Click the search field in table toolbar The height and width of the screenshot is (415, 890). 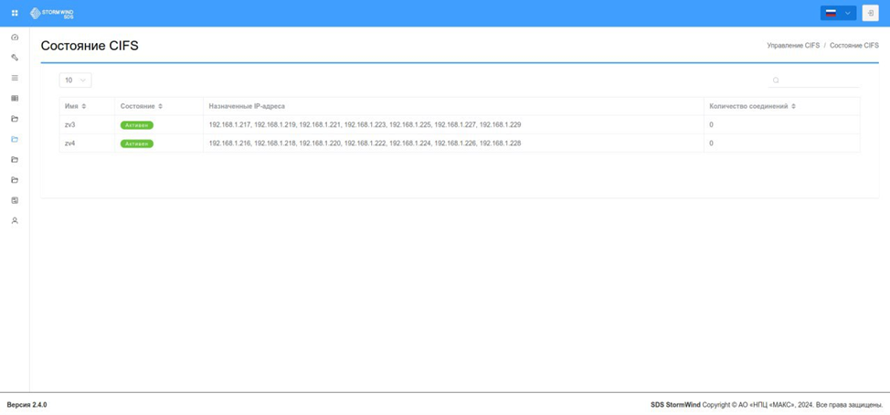point(814,80)
